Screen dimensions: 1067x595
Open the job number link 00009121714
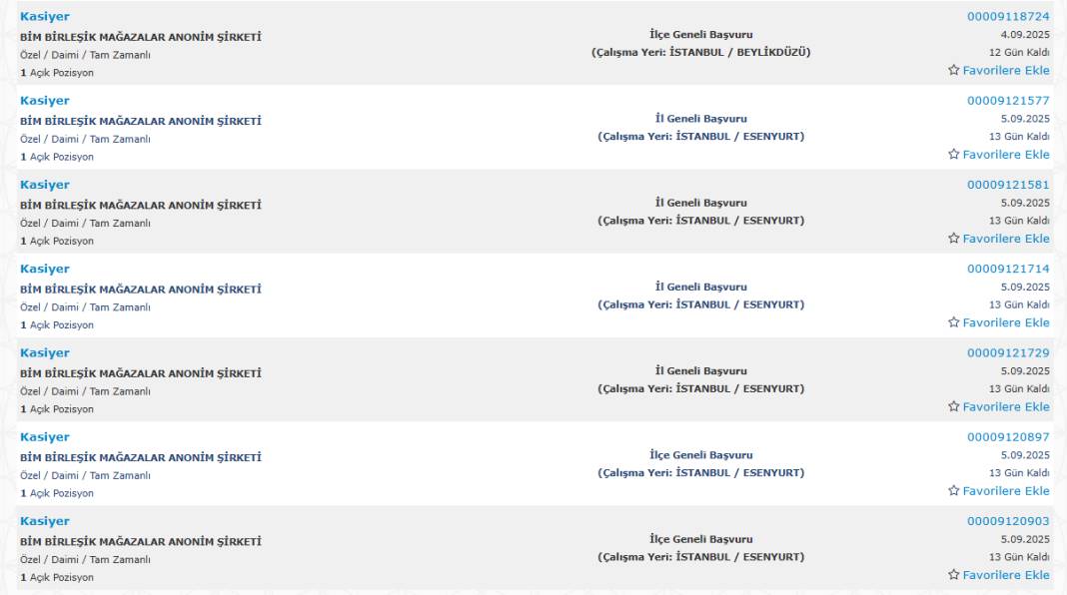(x=1008, y=268)
